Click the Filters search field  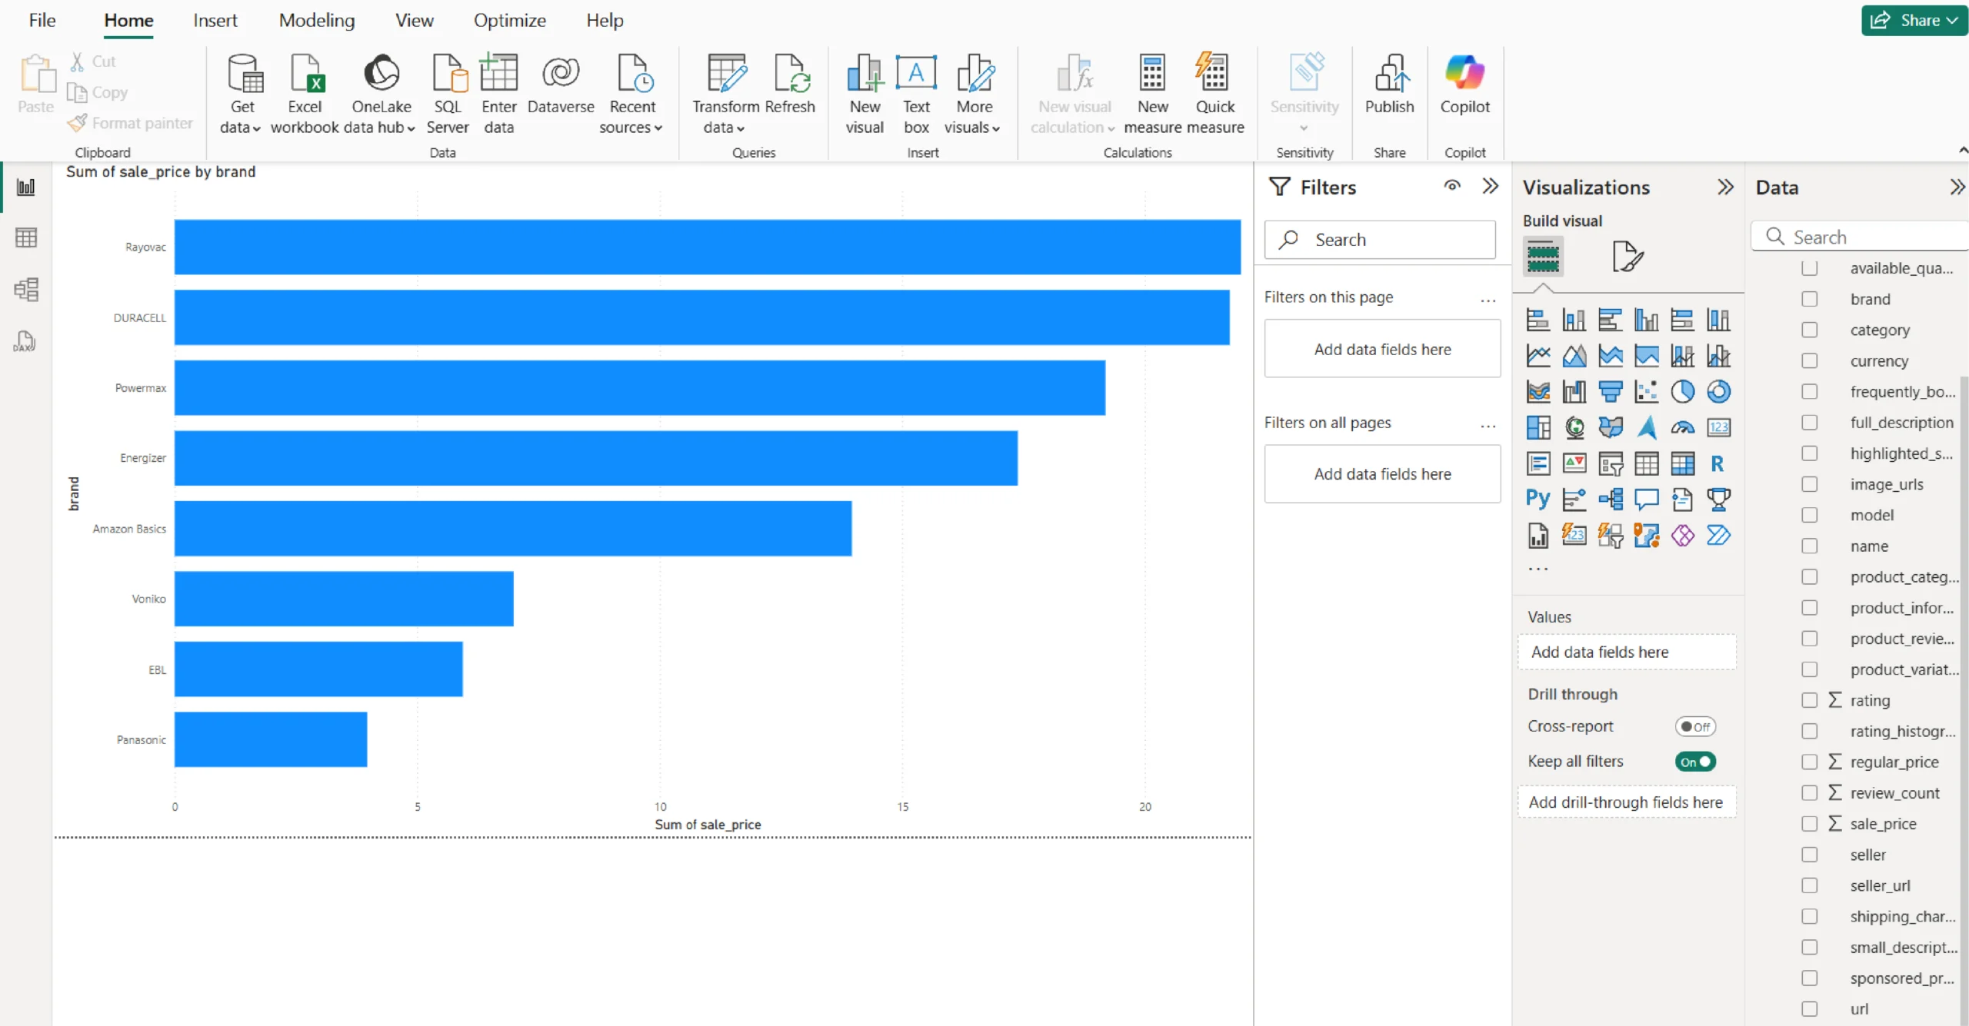tap(1380, 240)
